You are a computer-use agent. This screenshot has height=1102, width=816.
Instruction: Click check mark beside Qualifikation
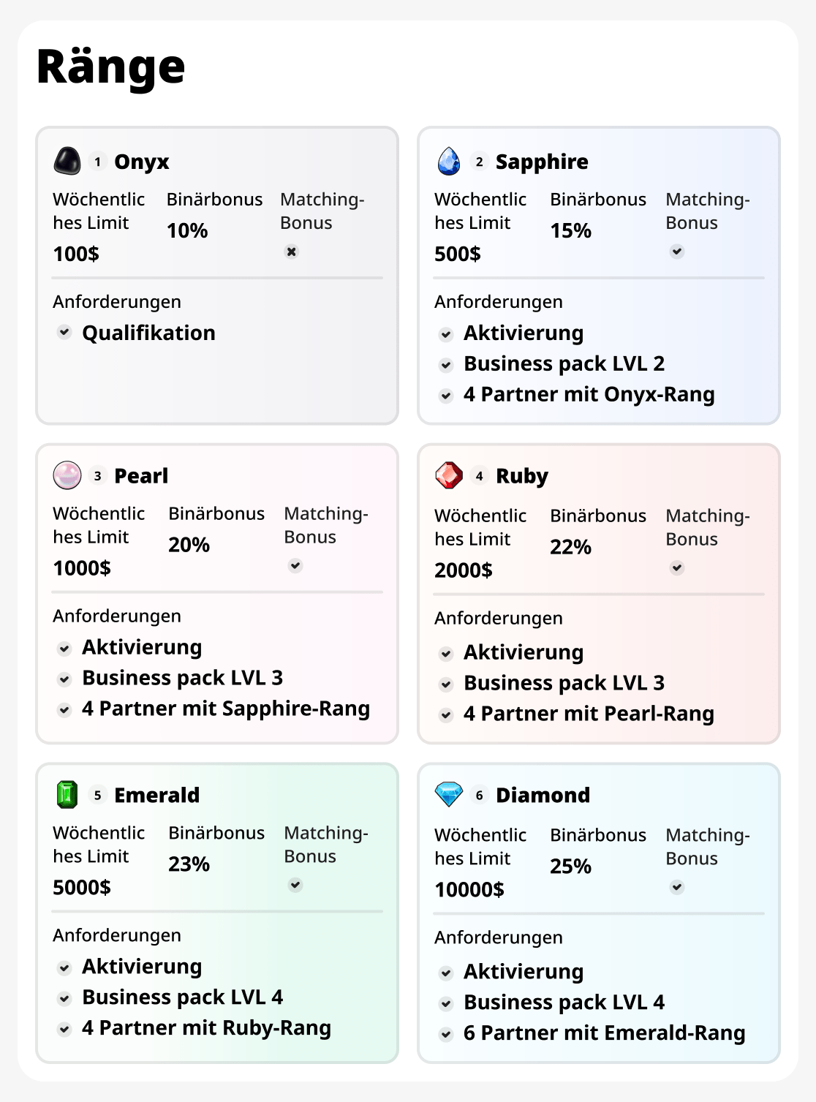(x=64, y=332)
